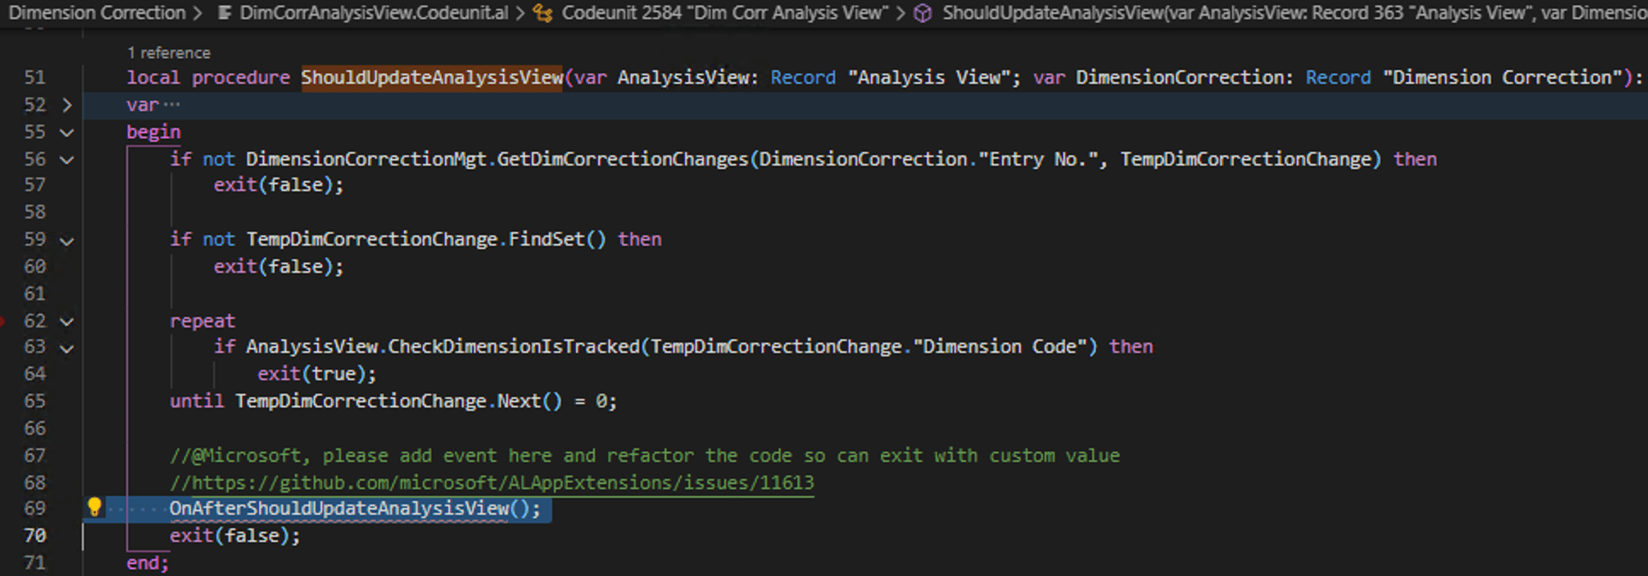
Task: Click line number 58 in the gutter
Action: pyautogui.click(x=35, y=212)
